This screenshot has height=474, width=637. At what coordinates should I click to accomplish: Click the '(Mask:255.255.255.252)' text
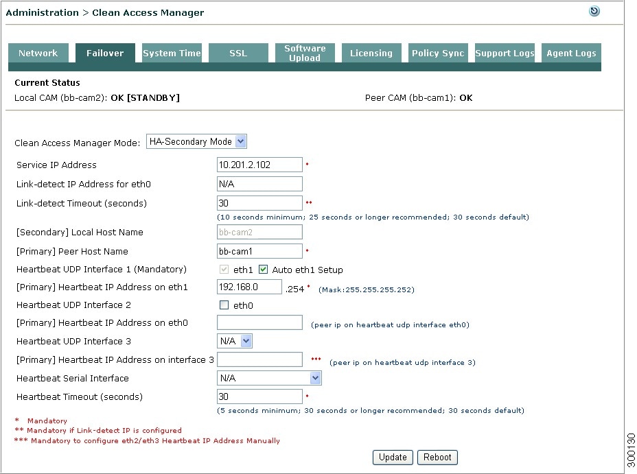(x=367, y=289)
